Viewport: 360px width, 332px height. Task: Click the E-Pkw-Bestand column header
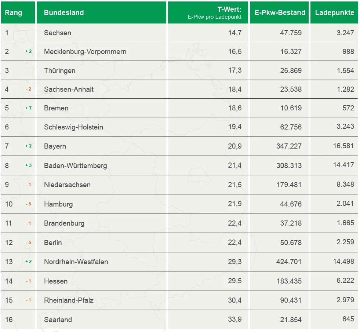click(x=280, y=12)
